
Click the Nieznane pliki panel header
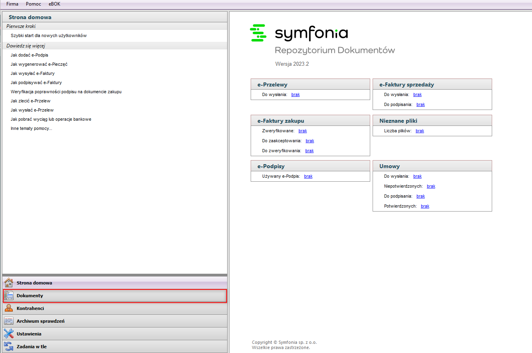(x=432, y=120)
